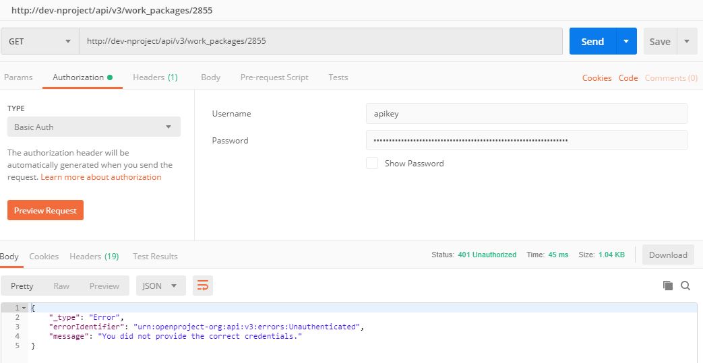This screenshot has height=363, width=703.
Task: Select the Authorization tab
Action: [82, 77]
